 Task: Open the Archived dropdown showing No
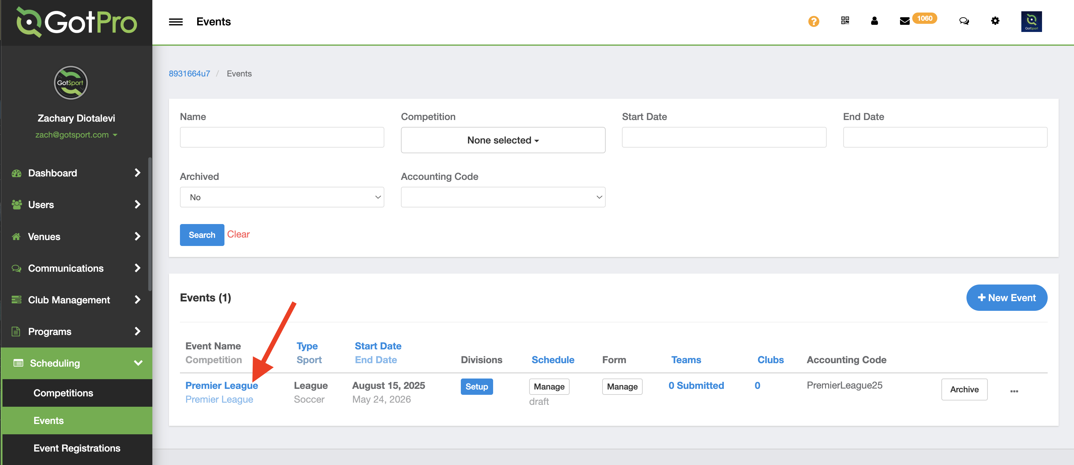pos(282,197)
